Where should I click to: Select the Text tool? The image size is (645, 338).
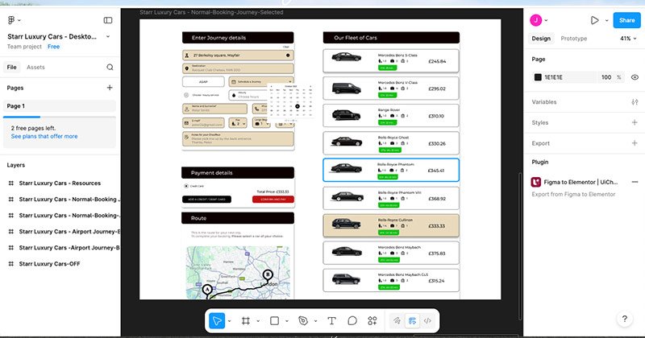[331, 320]
